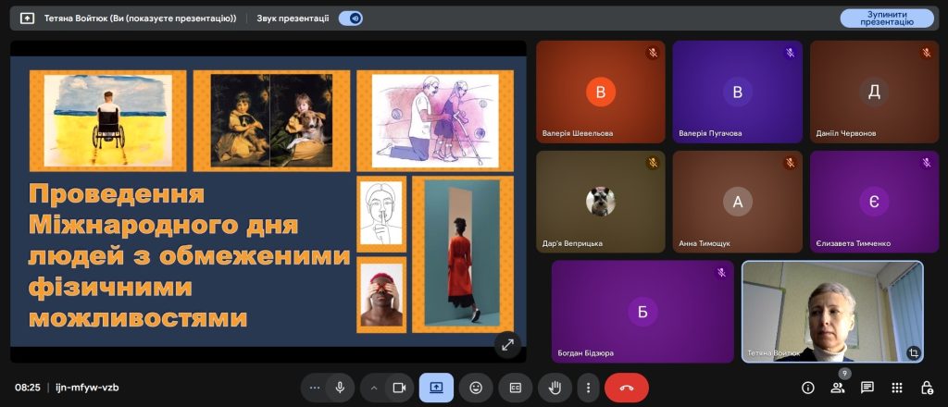Expand the presentation to full screen
The width and height of the screenshot is (948, 407).
[x=507, y=344]
